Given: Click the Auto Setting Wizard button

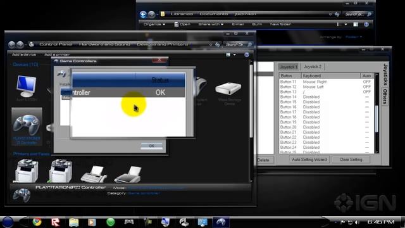Looking at the screenshot, I should tap(309, 160).
